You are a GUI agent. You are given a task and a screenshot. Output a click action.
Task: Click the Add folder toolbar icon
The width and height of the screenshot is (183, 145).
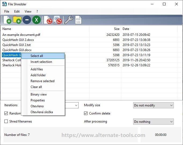[17, 20]
